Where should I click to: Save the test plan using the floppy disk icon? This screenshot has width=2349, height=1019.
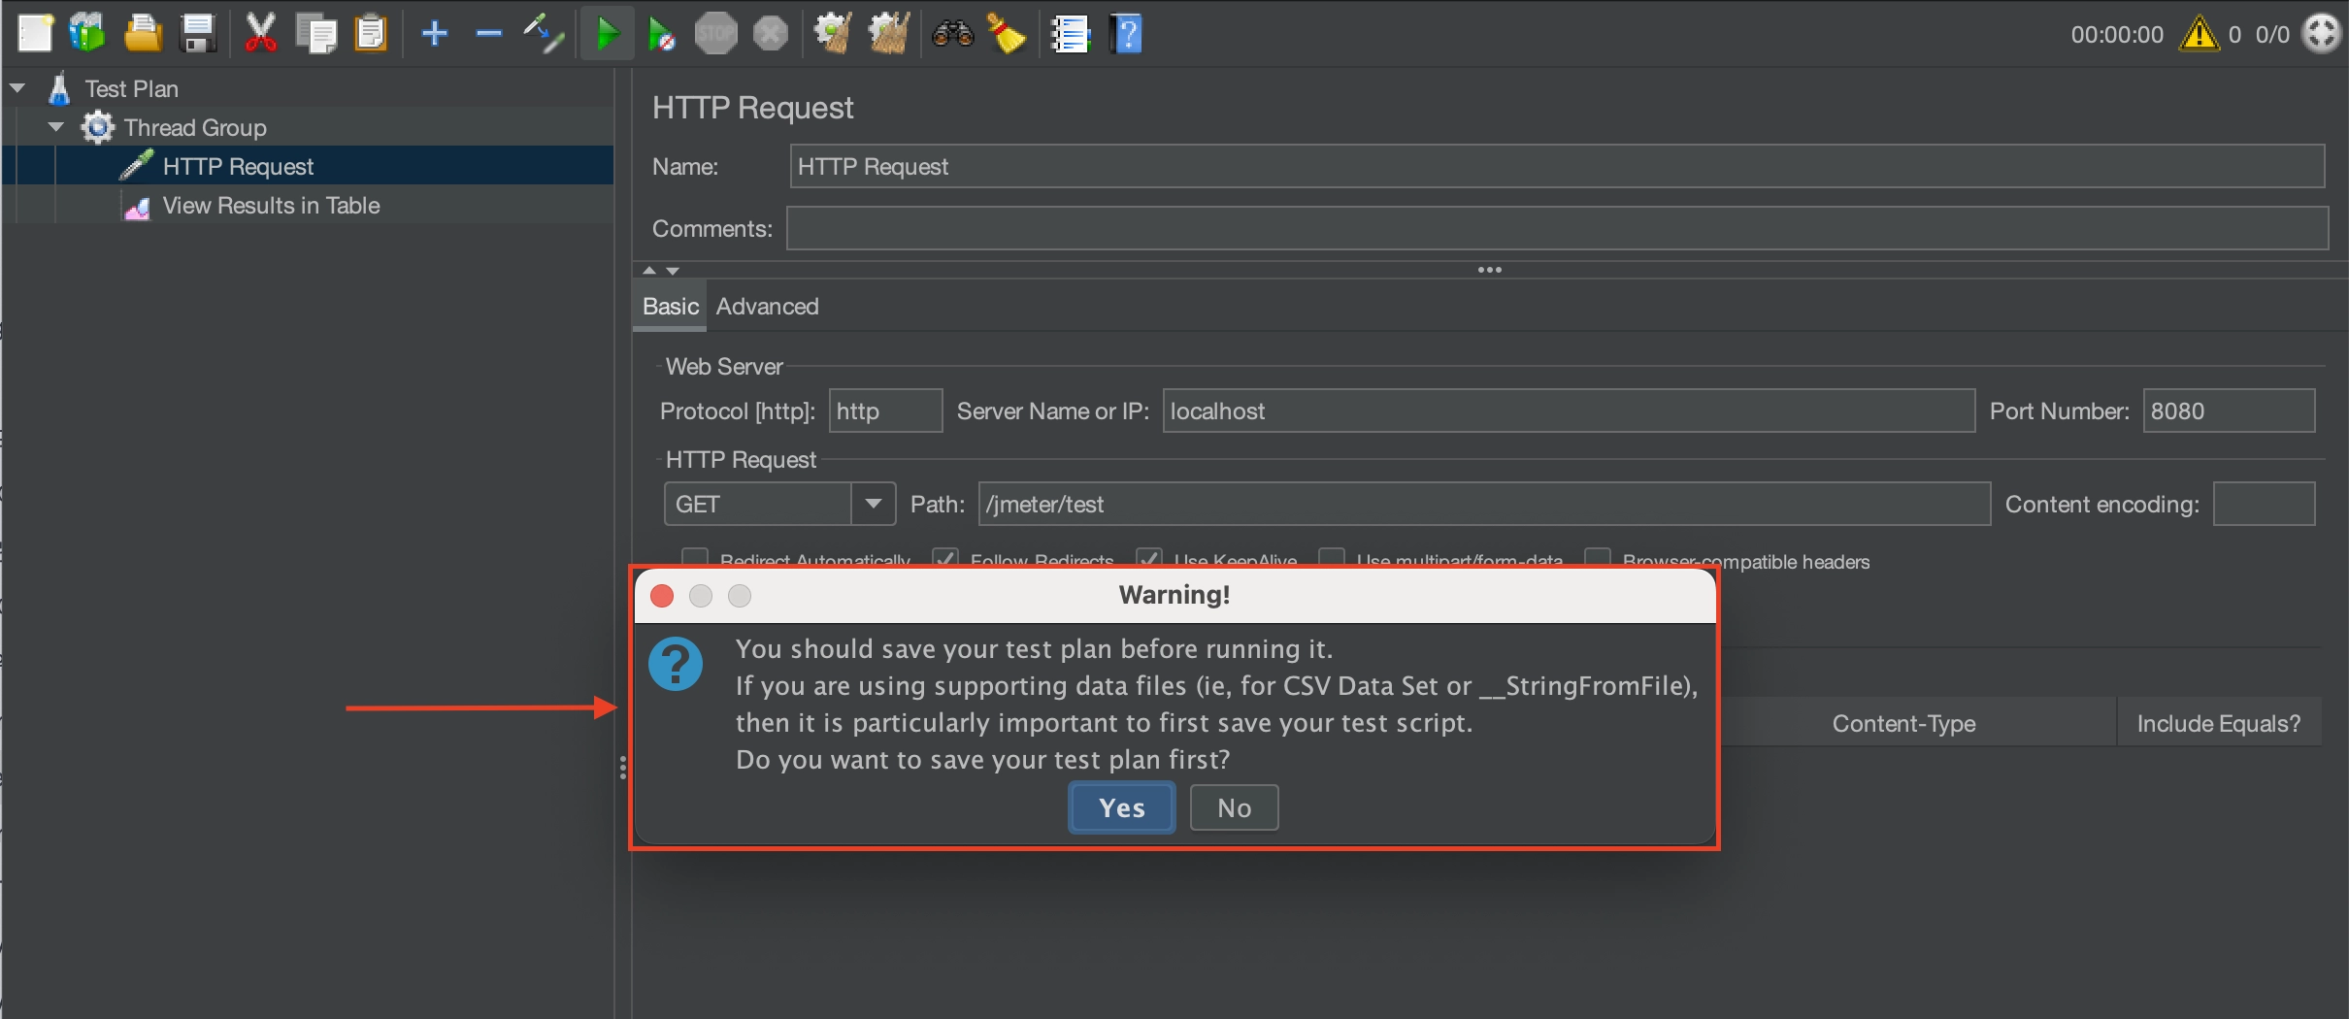coord(198,34)
